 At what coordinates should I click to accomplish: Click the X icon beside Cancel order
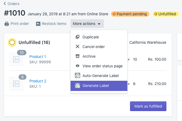pyautogui.click(x=78, y=47)
